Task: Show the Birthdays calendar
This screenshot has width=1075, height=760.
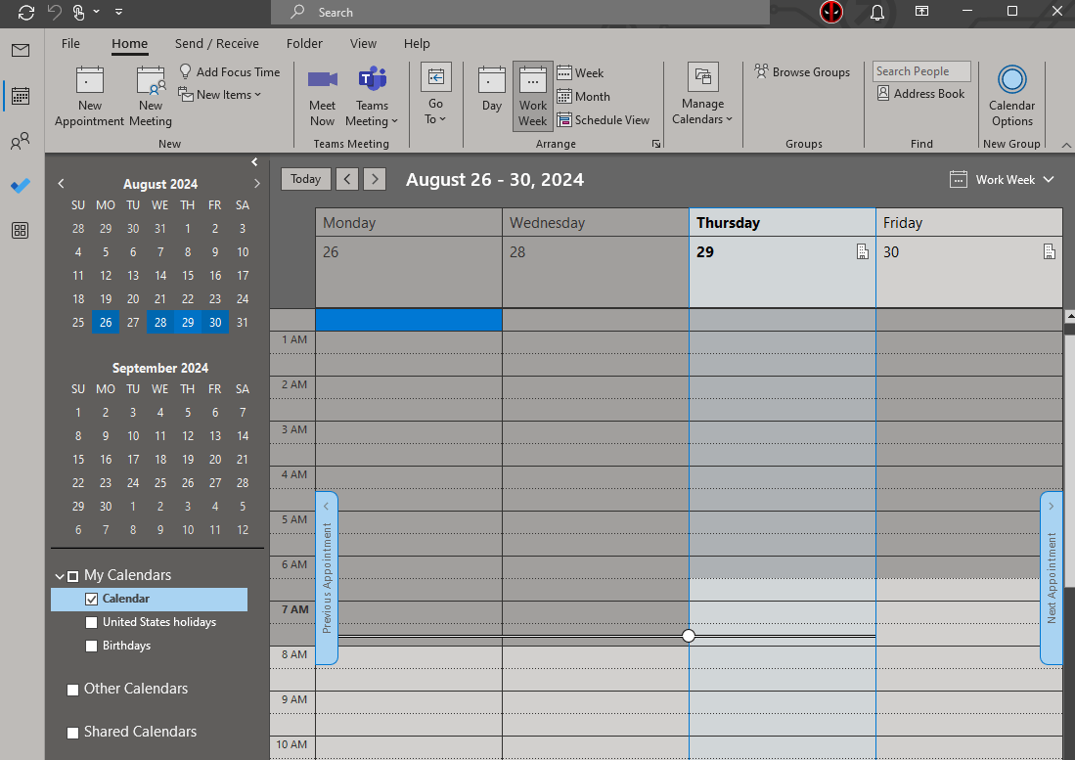Action: [x=91, y=646]
